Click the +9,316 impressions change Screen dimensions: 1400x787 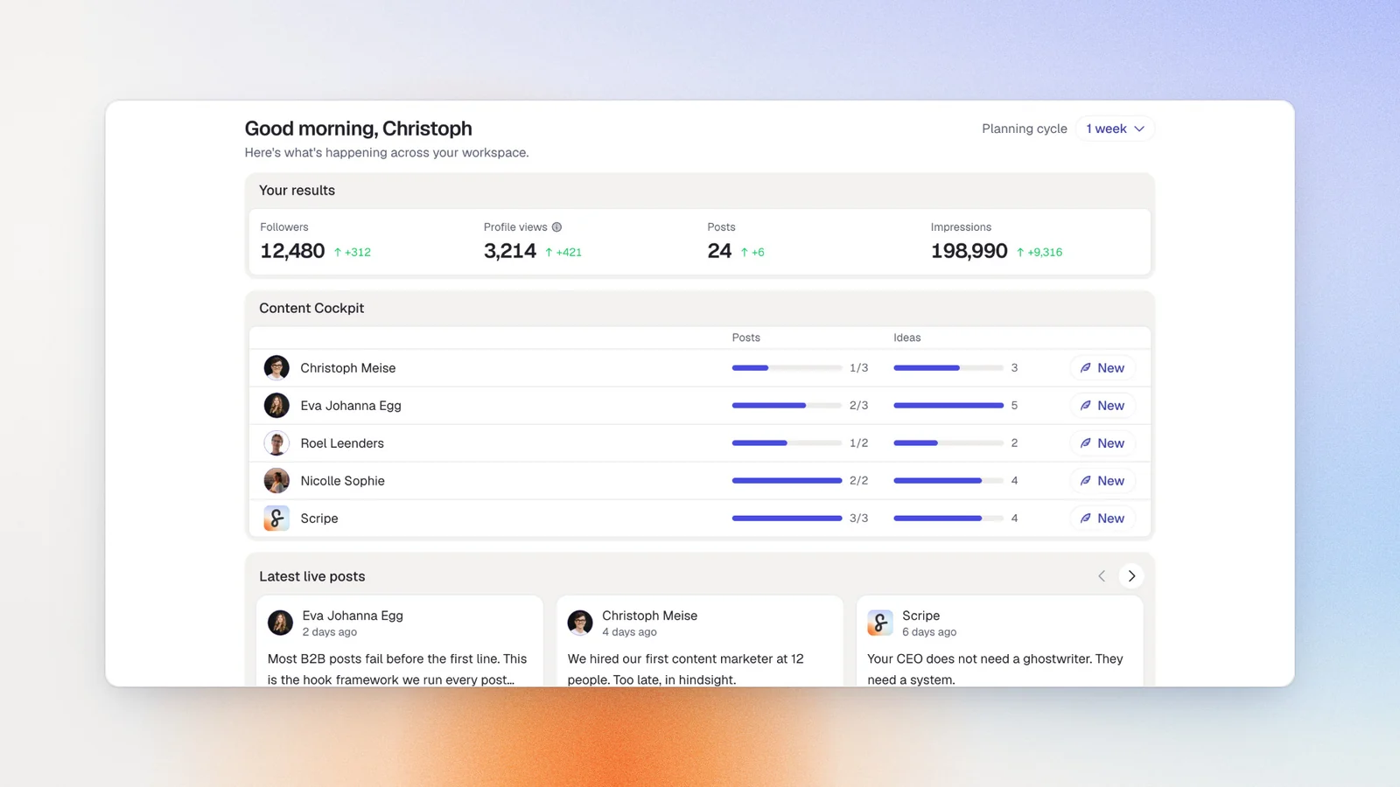pos(1039,252)
